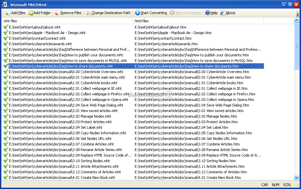Click the Start Converting label
The width and height of the screenshot is (301, 189).
(154, 13)
